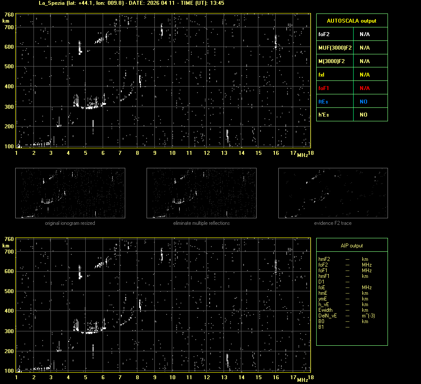The height and width of the screenshot is (384, 421).
Task: Select the blue ftEs label
Action: (x=323, y=101)
